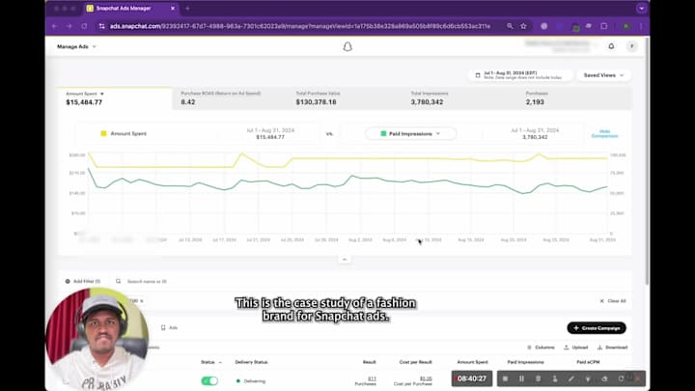The height and width of the screenshot is (391, 695).
Task: Bookmark this page with the star icon
Action: click(523, 26)
